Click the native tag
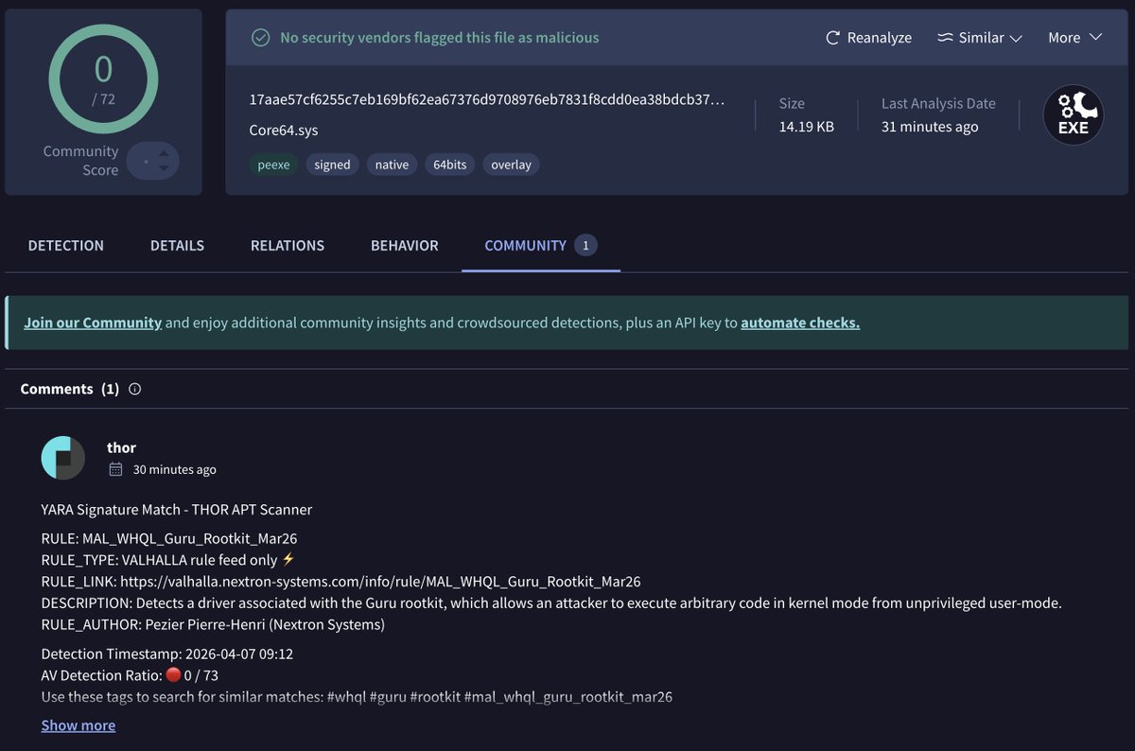Viewport: 1135px width, 751px height. [x=392, y=165]
